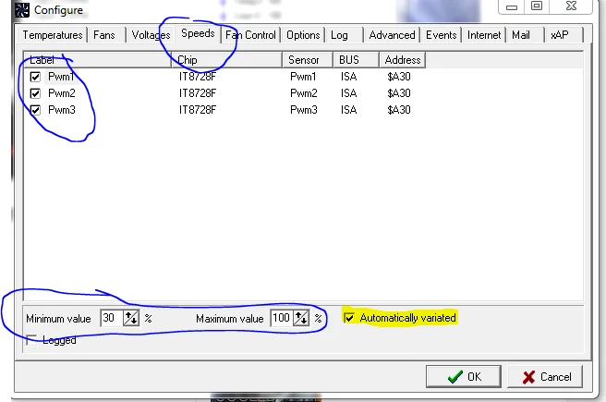Select the Pwm2 row label
606x402 pixels.
pyautogui.click(x=62, y=93)
